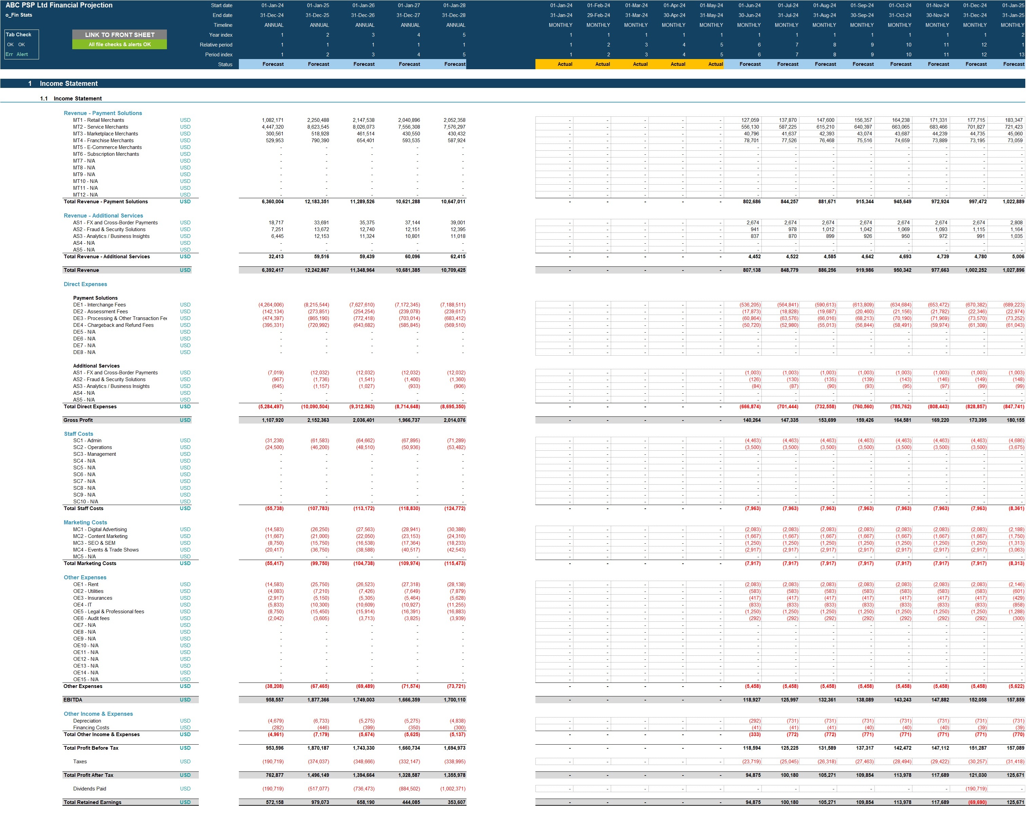Screen dimensions: 1027x822
Task: Click the Staff Costs heading
Action: coord(79,434)
